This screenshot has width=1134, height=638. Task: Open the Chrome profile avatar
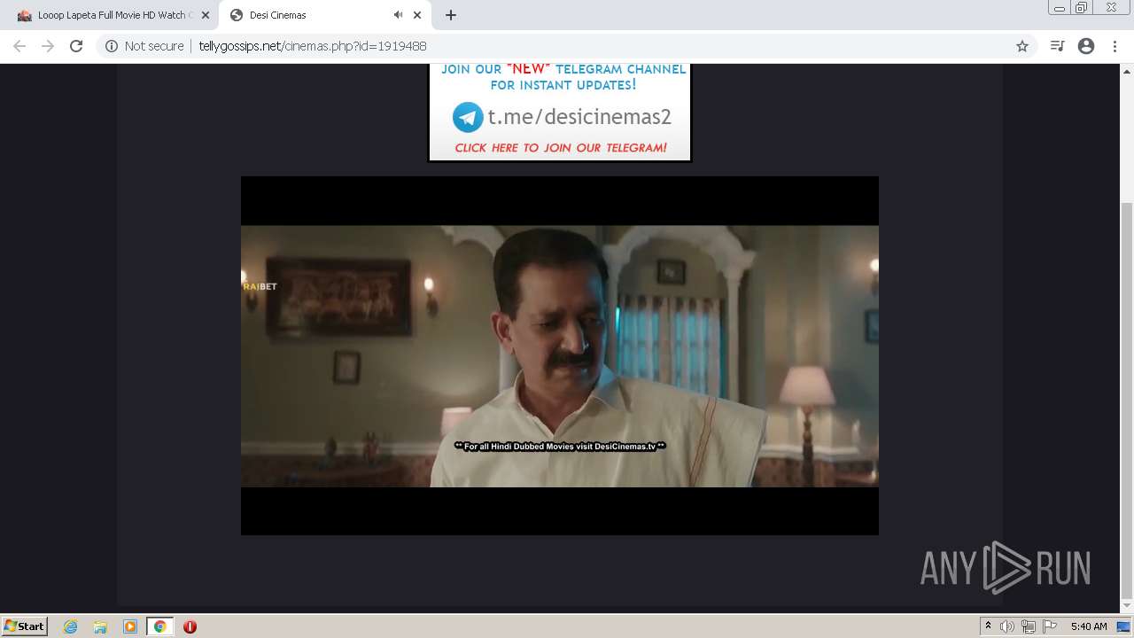1086,46
